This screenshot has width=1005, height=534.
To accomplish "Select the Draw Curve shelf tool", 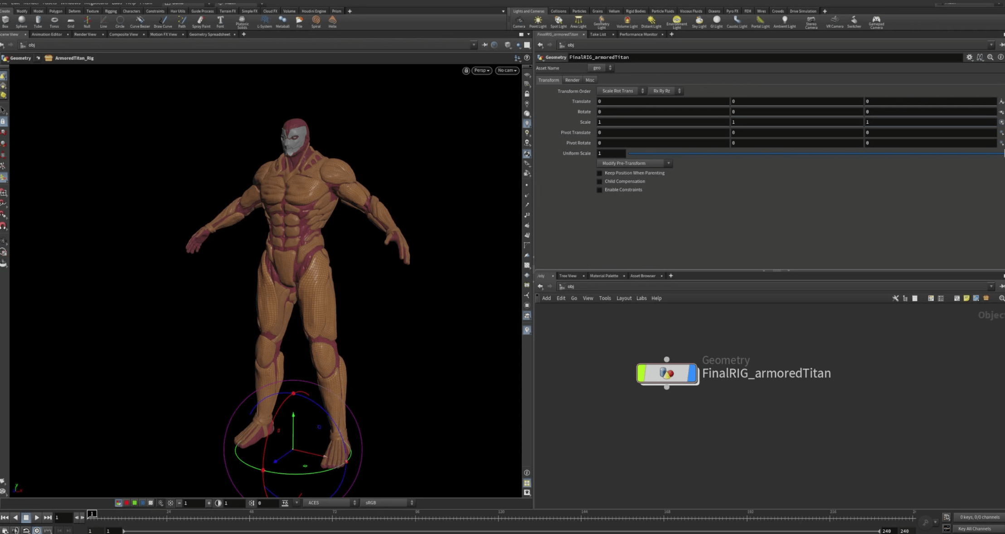I will 163,22.
